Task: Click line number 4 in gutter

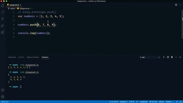Action: pos(14,25)
